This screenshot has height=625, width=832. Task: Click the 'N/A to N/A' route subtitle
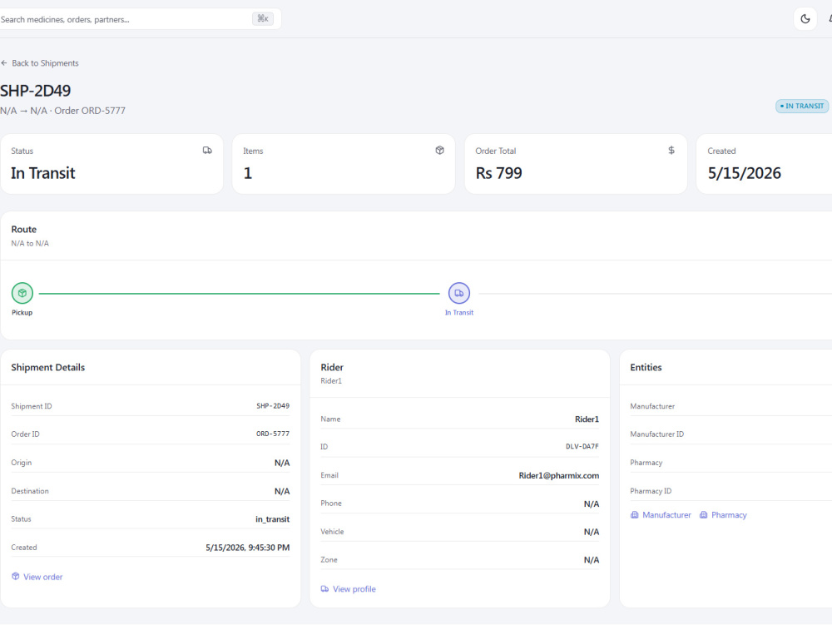click(30, 244)
